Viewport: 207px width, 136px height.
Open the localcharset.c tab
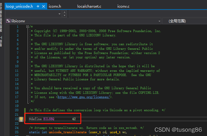(89, 6)
